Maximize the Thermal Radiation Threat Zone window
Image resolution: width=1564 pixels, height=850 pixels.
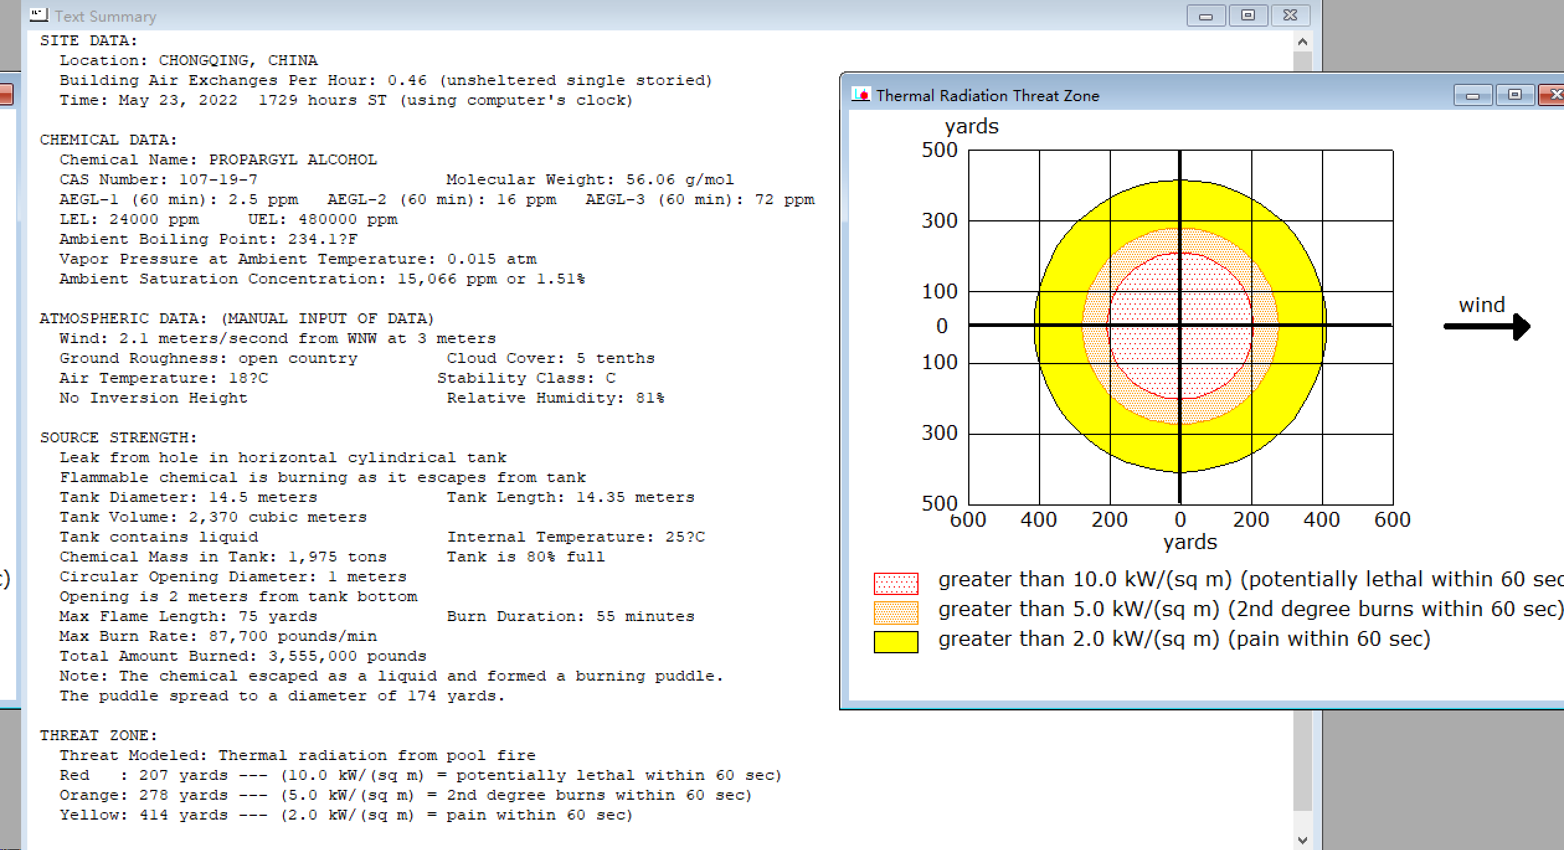coord(1514,96)
